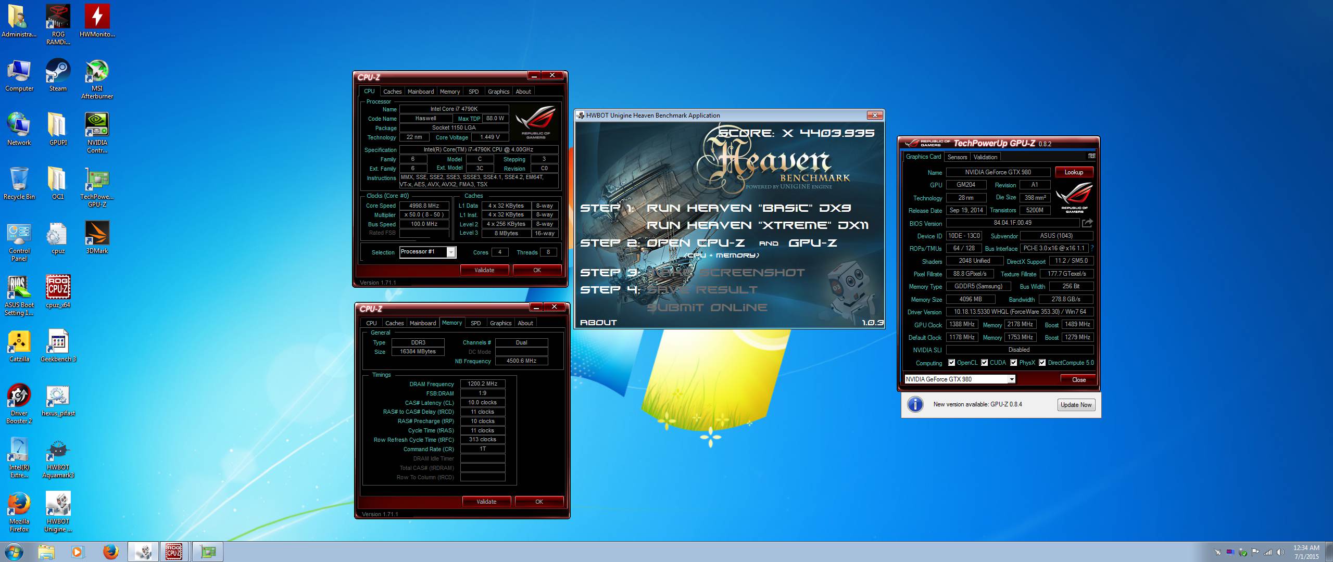Click the GPU-Z Name field GTX 980
This screenshot has height=562, width=1333.
[998, 172]
